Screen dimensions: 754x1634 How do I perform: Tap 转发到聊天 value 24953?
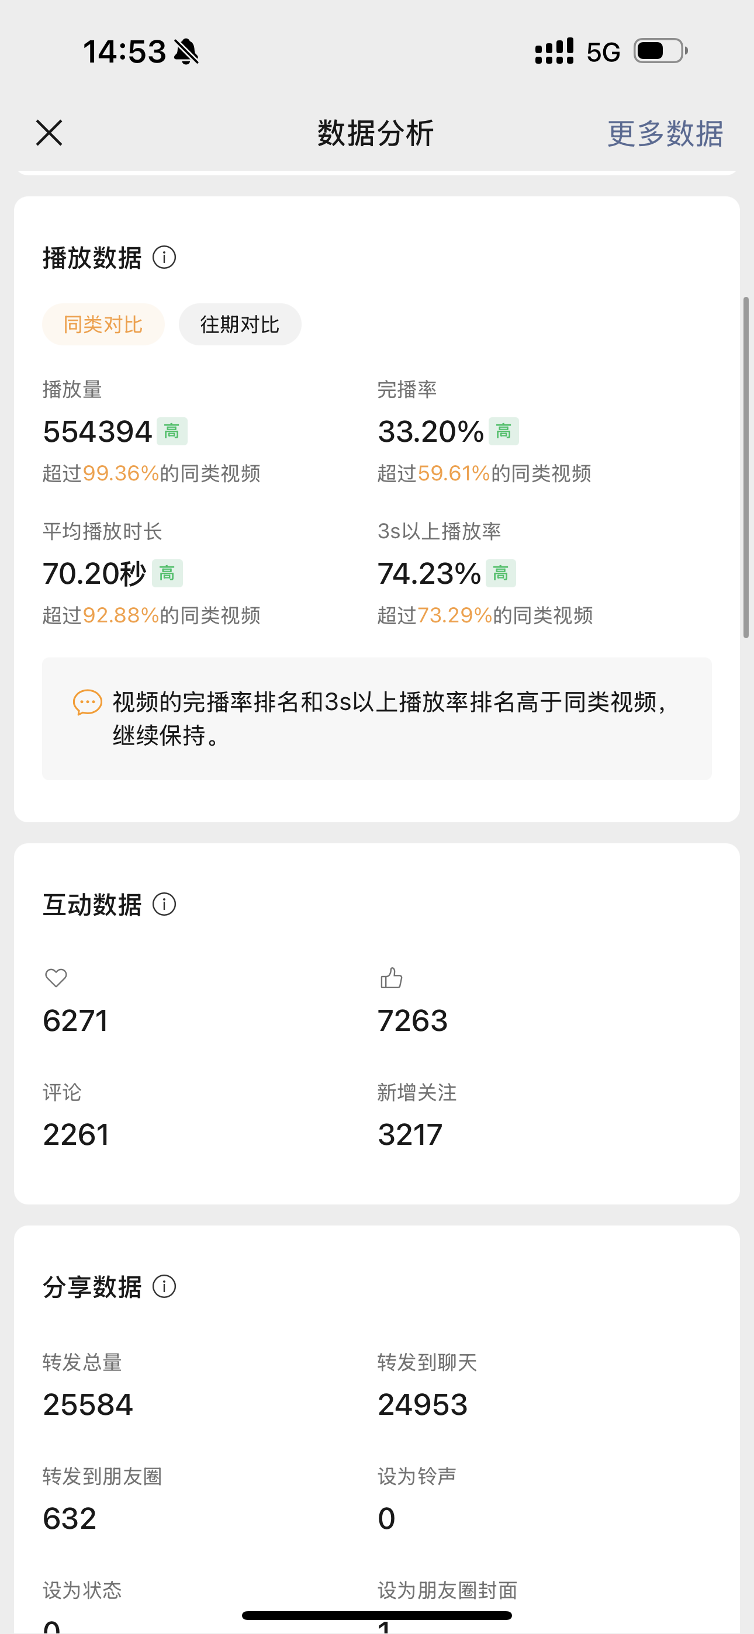pyautogui.click(x=423, y=1404)
